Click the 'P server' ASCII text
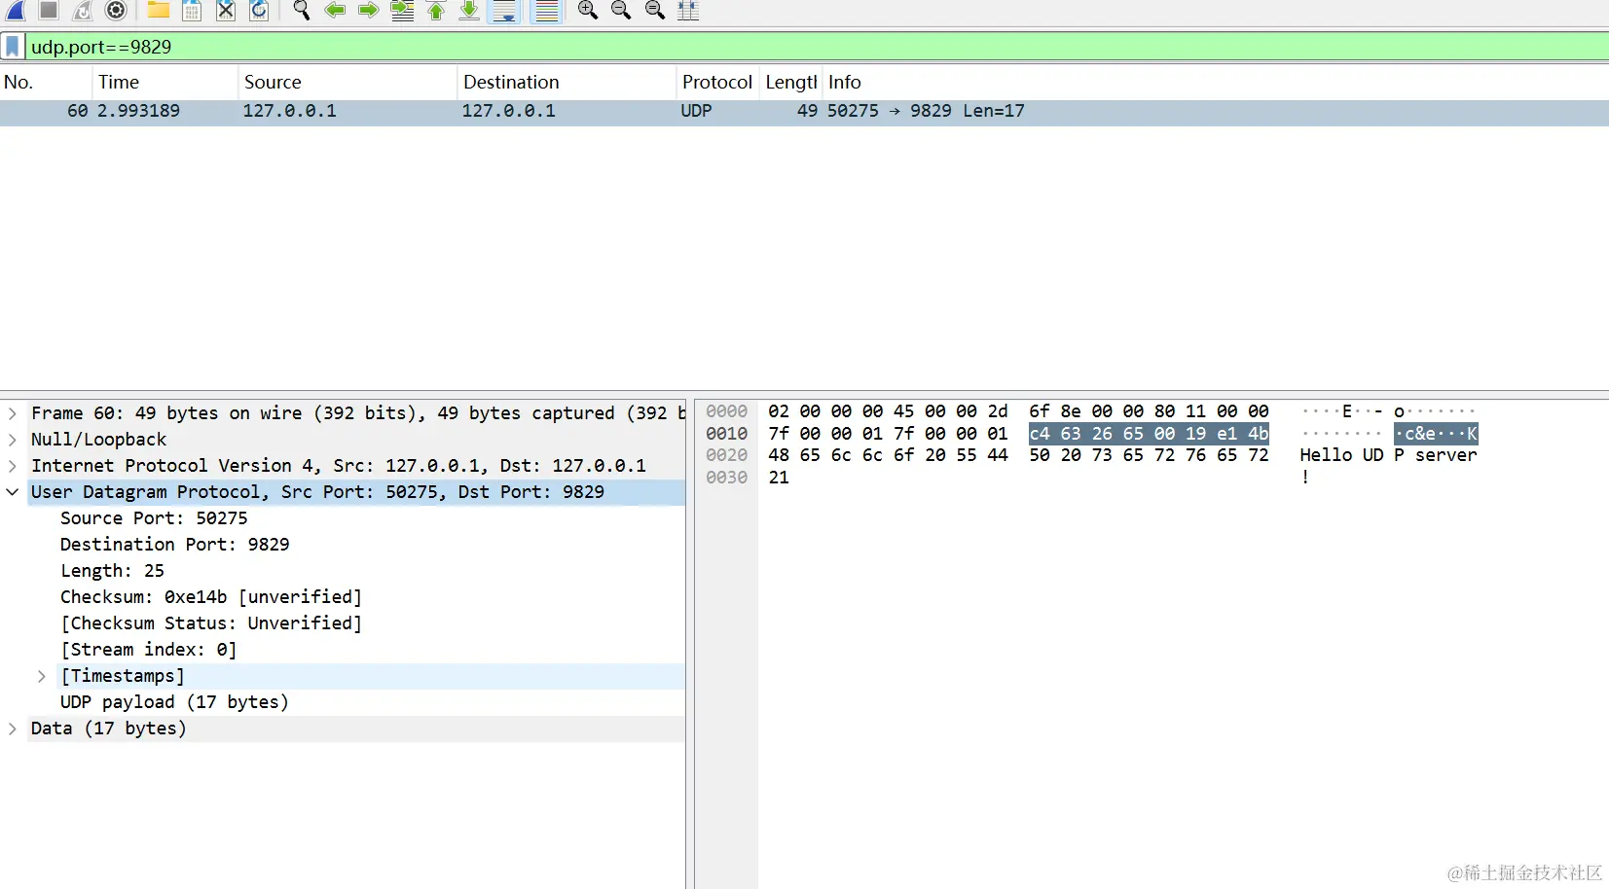Image resolution: width=1609 pixels, height=889 pixels. click(x=1436, y=455)
